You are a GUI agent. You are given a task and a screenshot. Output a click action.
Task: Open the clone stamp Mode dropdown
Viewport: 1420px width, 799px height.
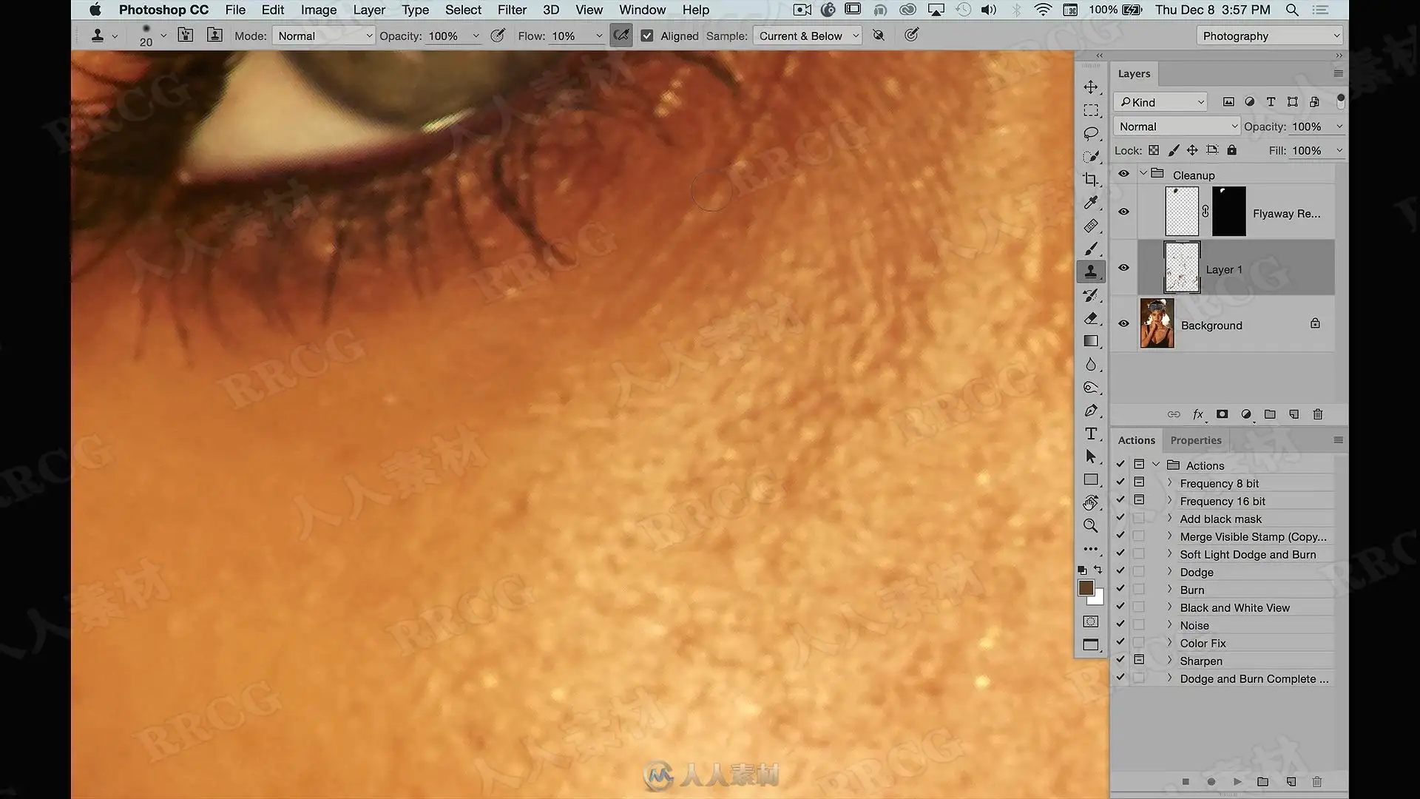point(324,36)
